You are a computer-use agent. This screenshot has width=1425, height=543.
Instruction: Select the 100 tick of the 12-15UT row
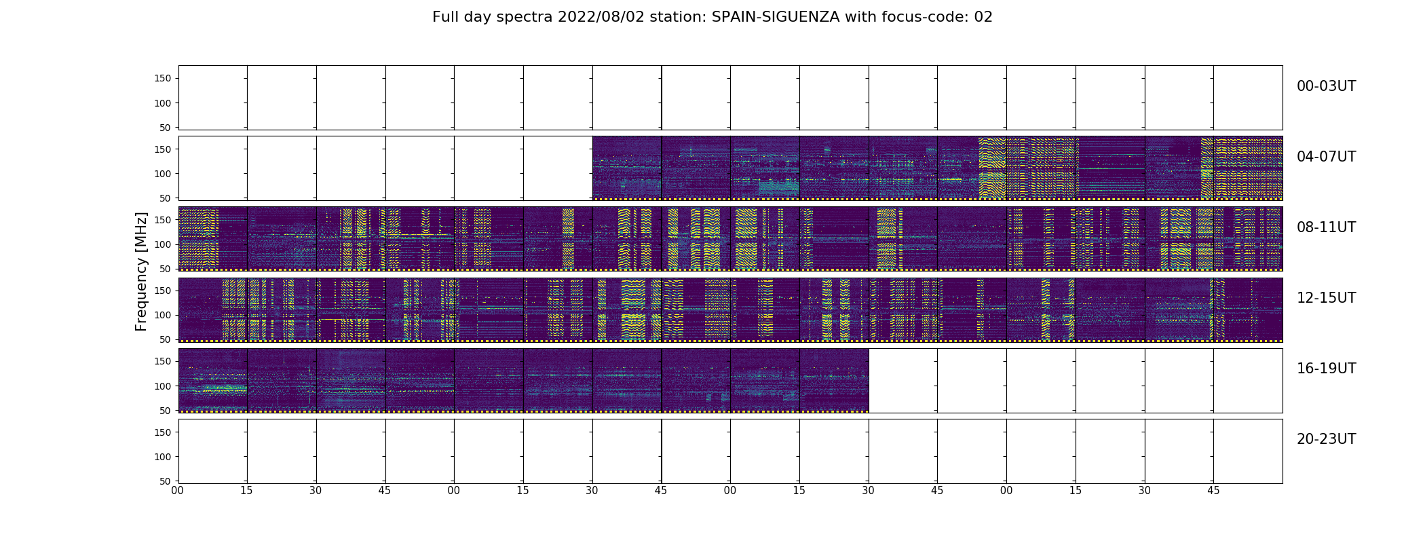[x=163, y=315]
